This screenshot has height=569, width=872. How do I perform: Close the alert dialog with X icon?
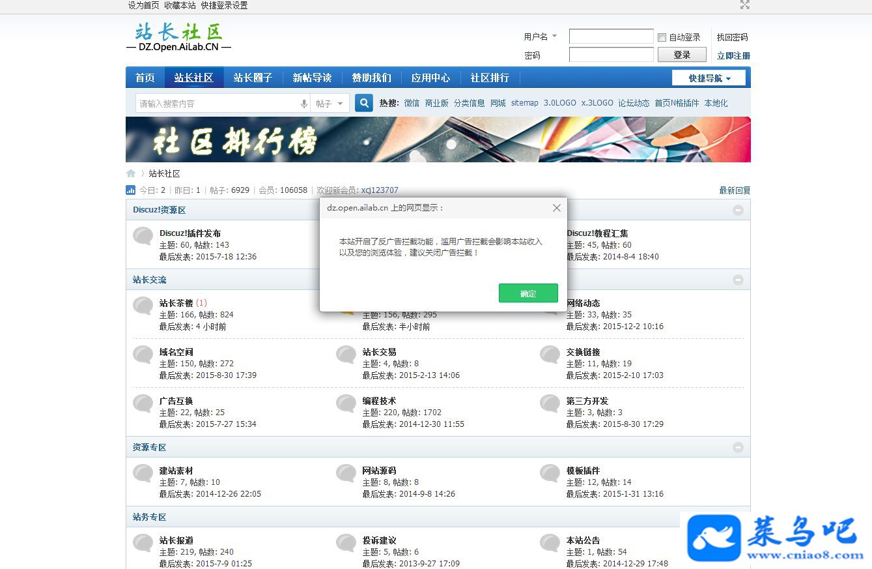point(556,208)
